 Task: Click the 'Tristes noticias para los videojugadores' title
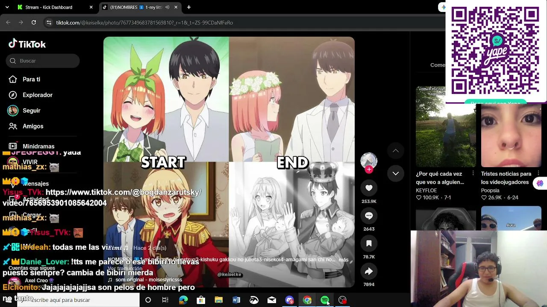click(506, 178)
